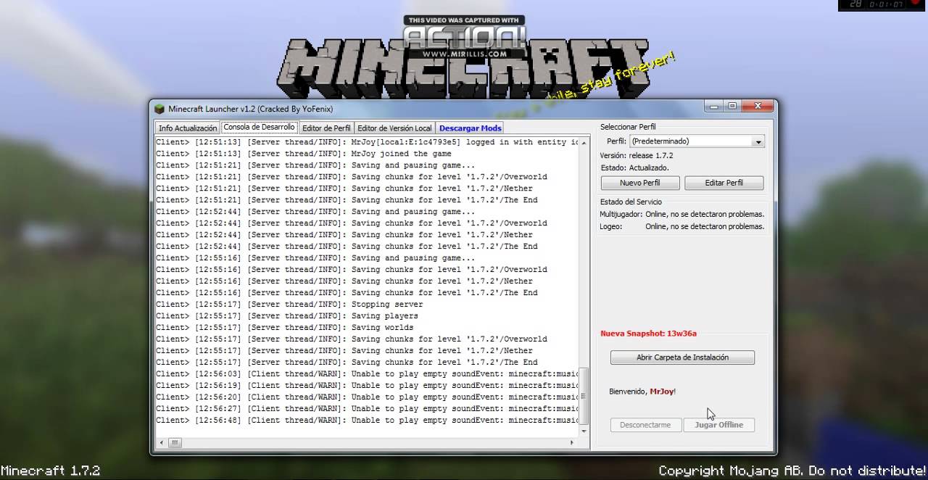928x480 pixels.
Task: Minimize the Minecraft Launcher window
Action: click(714, 106)
